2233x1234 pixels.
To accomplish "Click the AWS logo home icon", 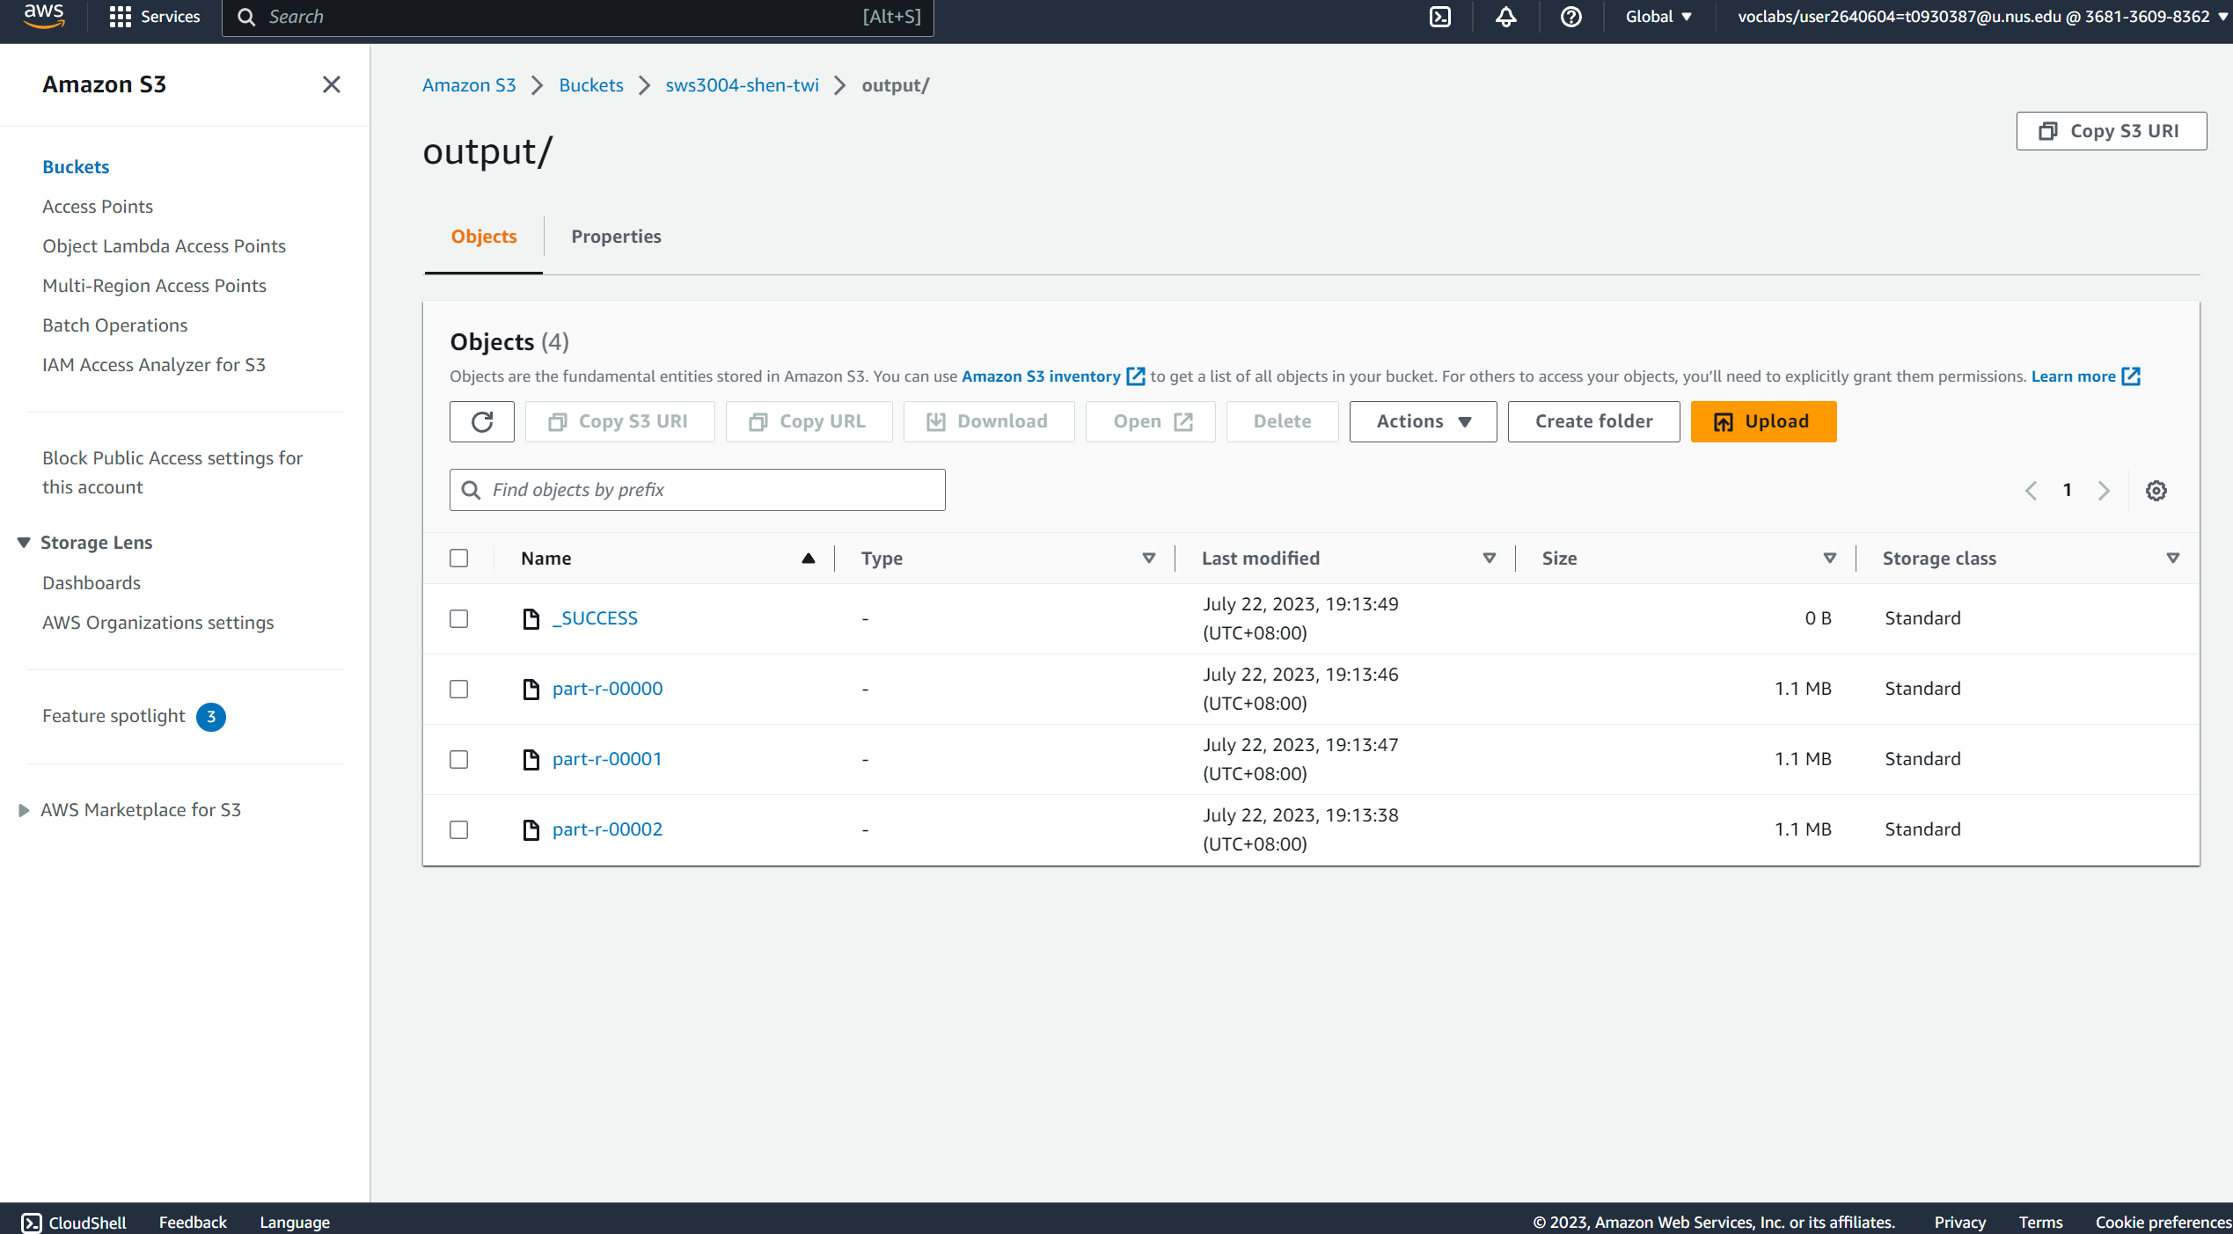I will pos(44,16).
